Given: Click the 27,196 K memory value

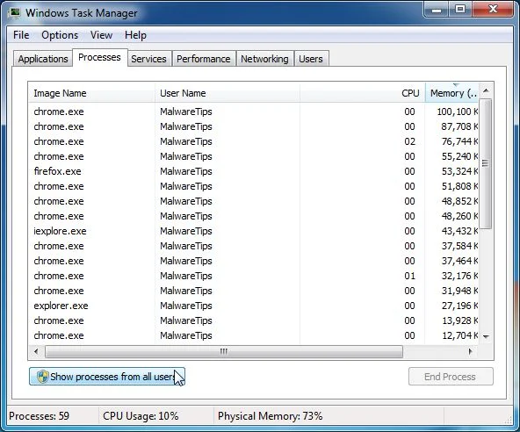Looking at the screenshot, I should click(459, 306).
